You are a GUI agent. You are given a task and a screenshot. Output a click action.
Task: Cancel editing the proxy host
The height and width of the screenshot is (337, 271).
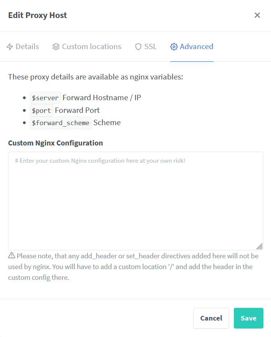click(x=211, y=318)
